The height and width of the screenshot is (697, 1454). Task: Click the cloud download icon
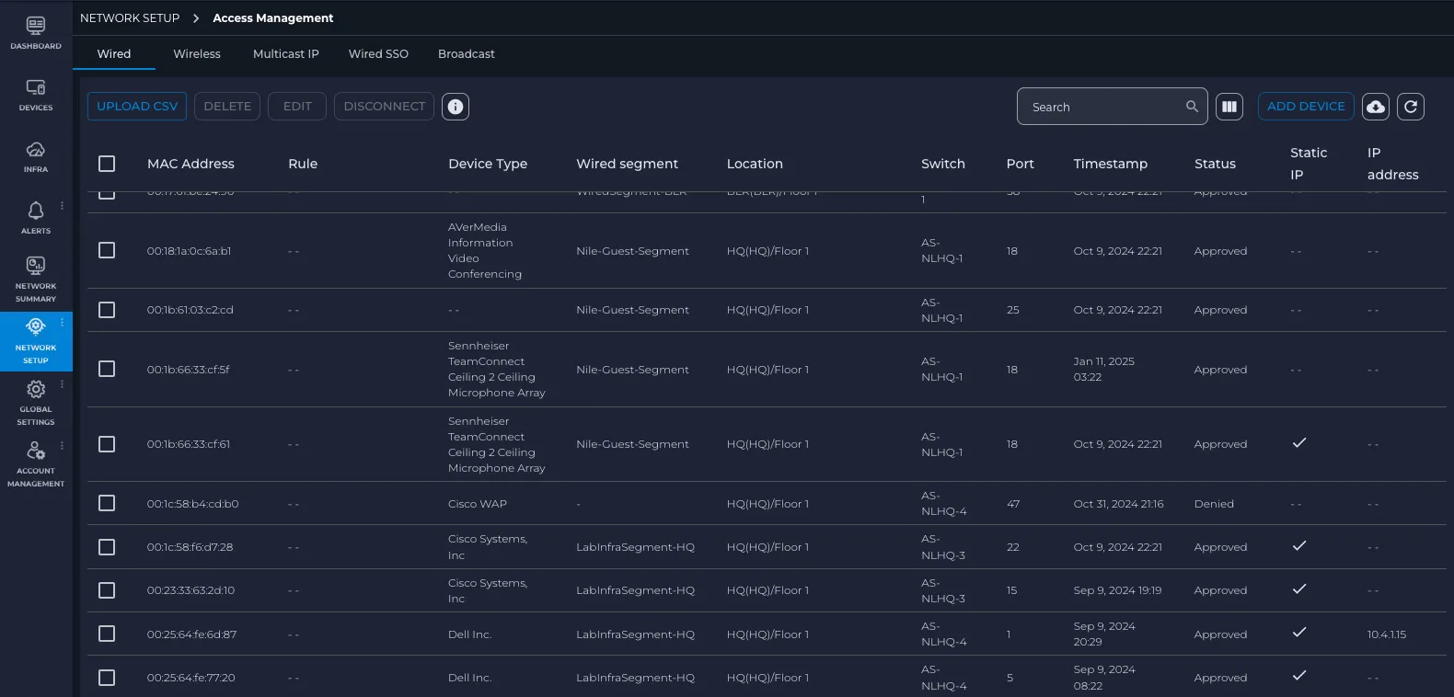[1376, 107]
